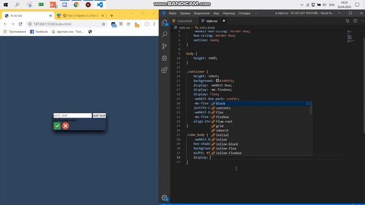Split the VS Code editor to the right

click(x=355, y=21)
